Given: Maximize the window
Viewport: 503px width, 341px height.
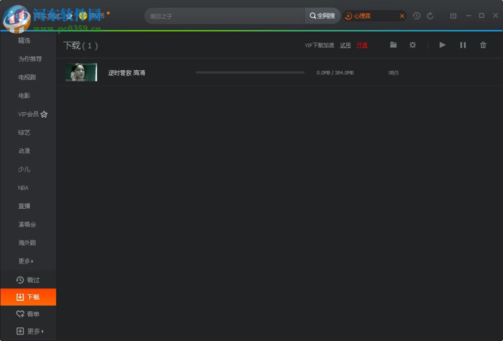Looking at the screenshot, I should click(x=481, y=16).
